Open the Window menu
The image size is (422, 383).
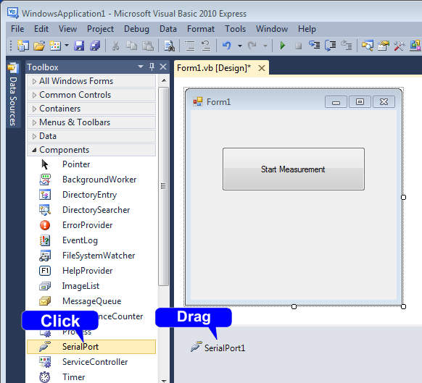click(272, 29)
